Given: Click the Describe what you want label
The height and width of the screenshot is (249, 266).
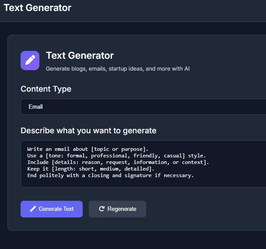Looking at the screenshot, I should click(88, 131).
